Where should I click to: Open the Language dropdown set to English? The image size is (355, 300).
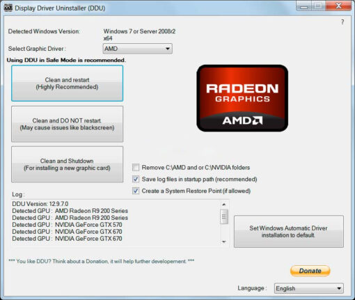(309, 288)
